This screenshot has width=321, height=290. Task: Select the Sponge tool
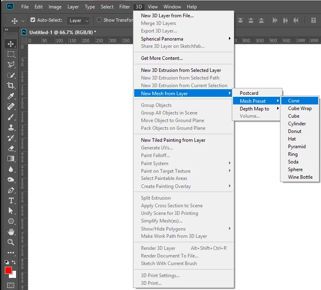[10, 180]
